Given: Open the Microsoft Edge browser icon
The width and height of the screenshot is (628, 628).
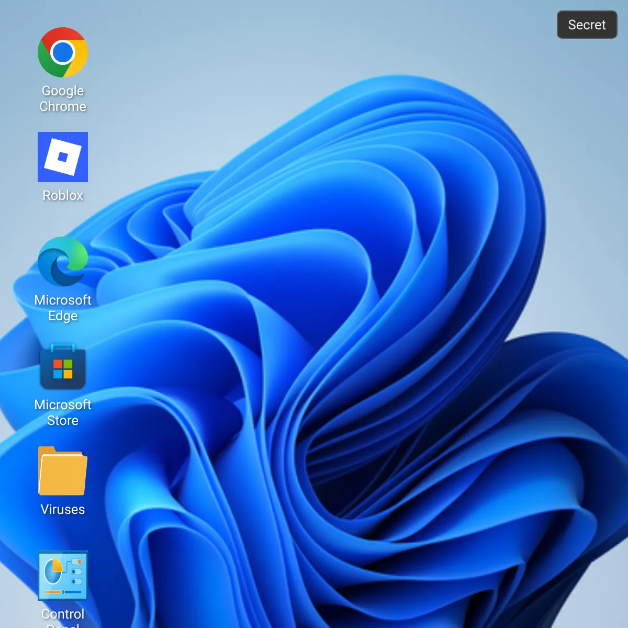Looking at the screenshot, I should coord(63,262).
